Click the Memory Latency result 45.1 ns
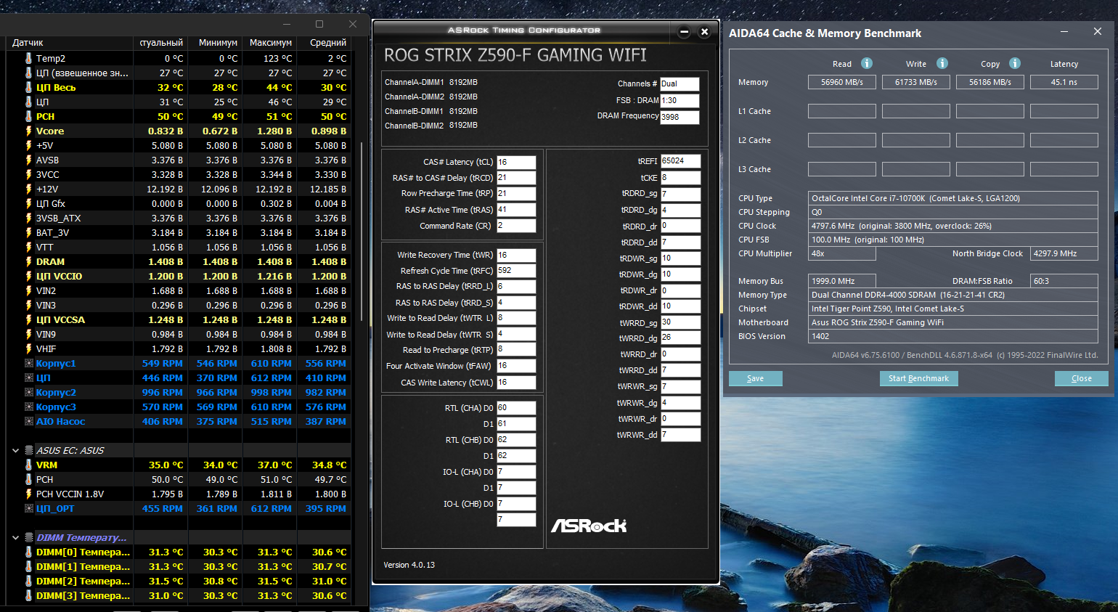Image resolution: width=1118 pixels, height=612 pixels. click(1064, 82)
